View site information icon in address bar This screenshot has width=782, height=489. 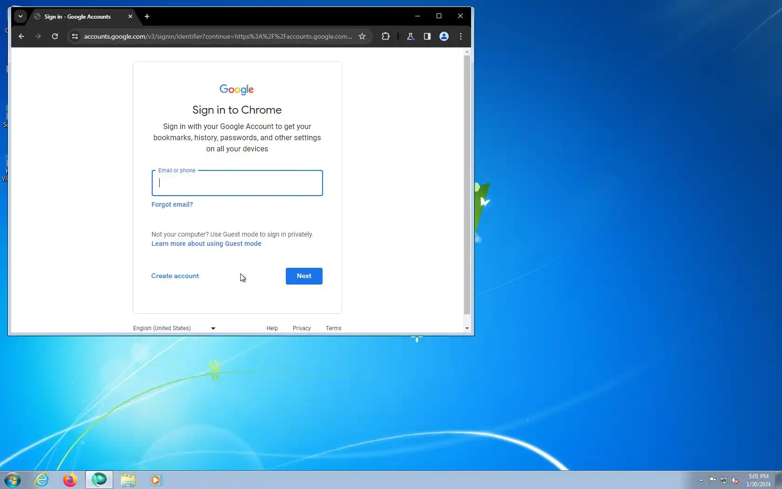(74, 36)
